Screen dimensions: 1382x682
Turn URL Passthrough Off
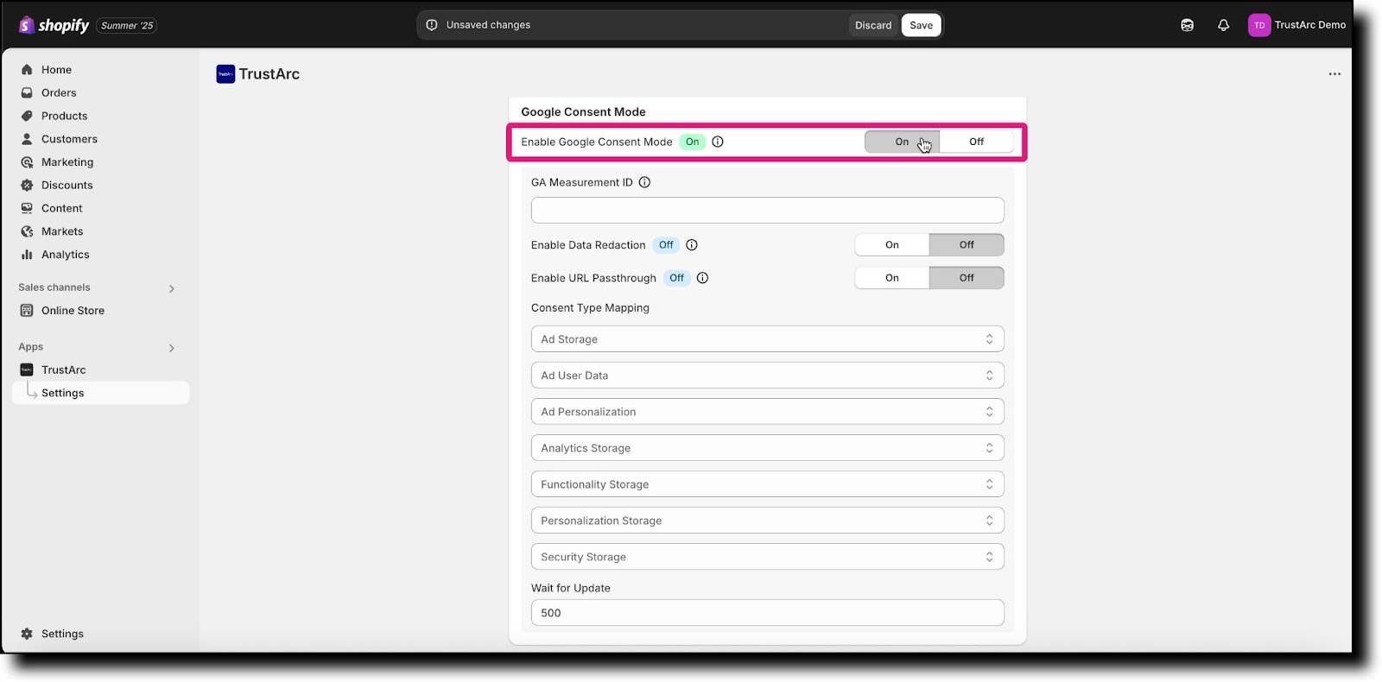click(x=967, y=278)
